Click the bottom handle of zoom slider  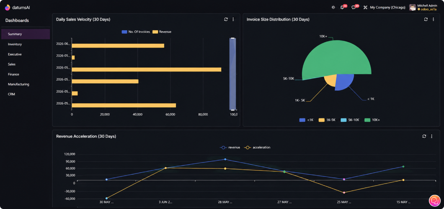tap(232, 110)
